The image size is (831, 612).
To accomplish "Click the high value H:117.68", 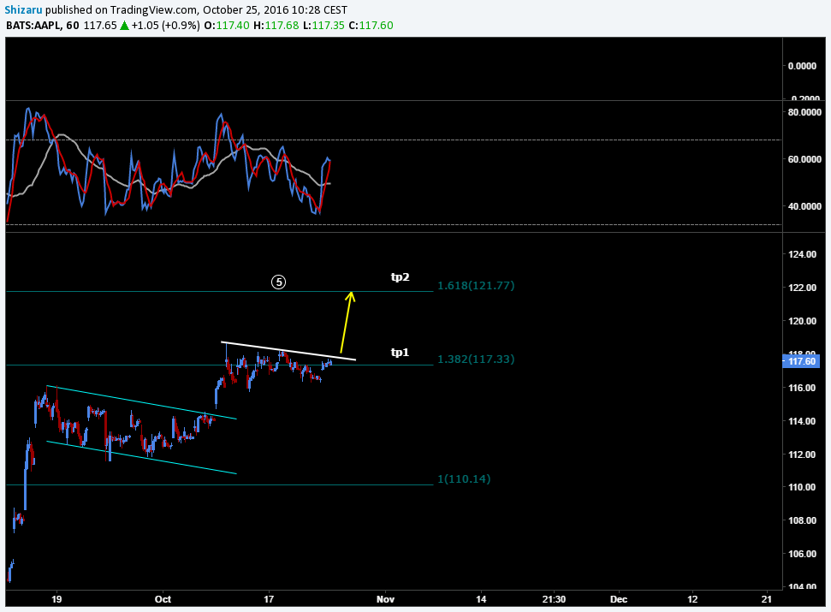I will pyautogui.click(x=276, y=26).
